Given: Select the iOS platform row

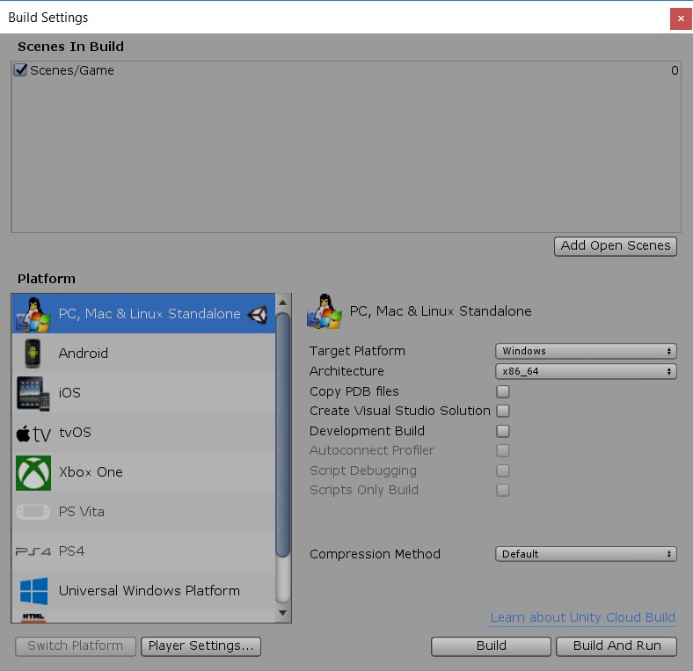Looking at the screenshot, I should coord(143,393).
